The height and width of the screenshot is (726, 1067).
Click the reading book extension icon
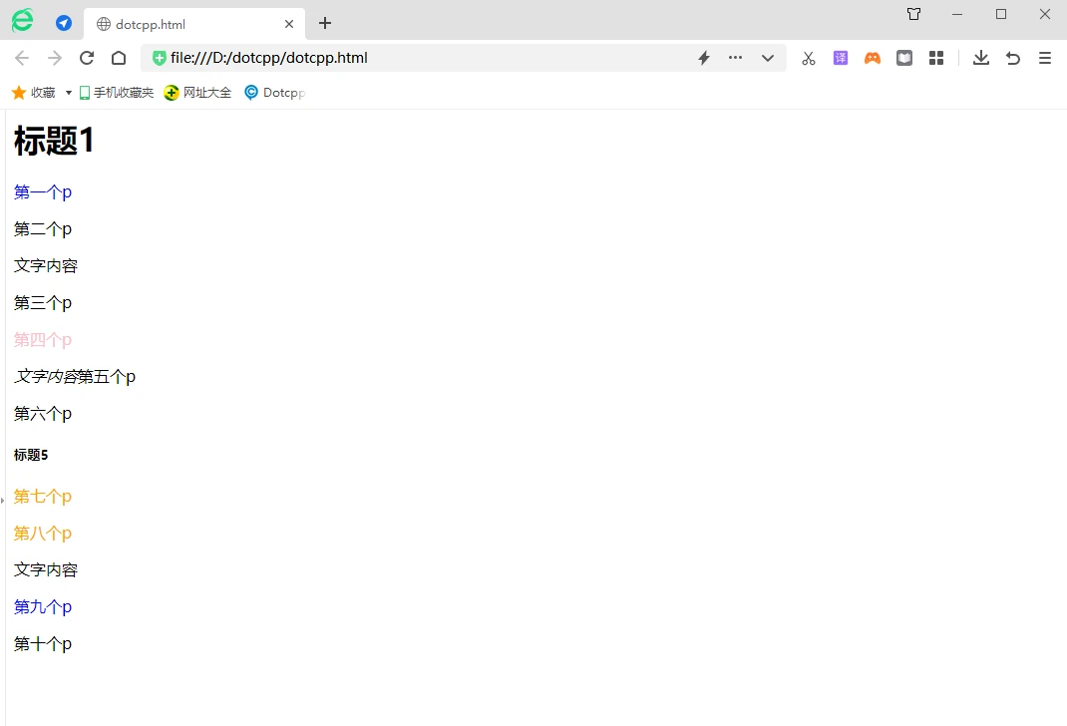(904, 58)
